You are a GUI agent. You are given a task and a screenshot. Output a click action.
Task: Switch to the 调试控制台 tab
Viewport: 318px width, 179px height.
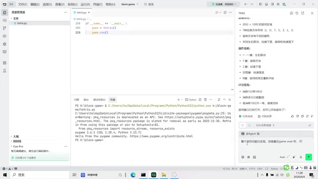[x=99, y=99]
